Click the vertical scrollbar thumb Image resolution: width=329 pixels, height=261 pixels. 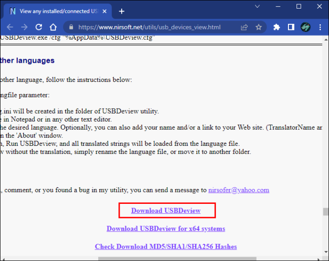coord(326,211)
